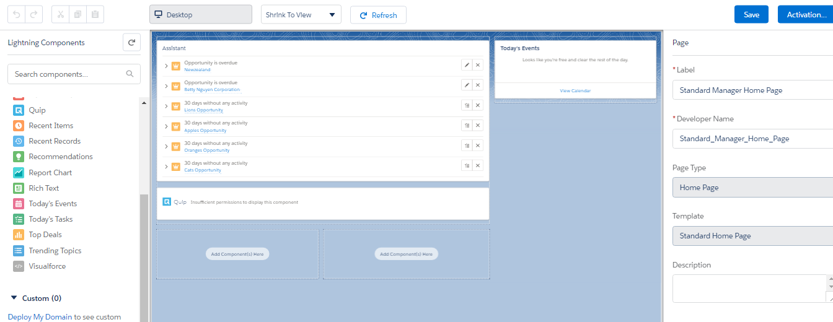The width and height of the screenshot is (833, 322).
Task: Click the components list scrollbar
Action: [x=144, y=257]
